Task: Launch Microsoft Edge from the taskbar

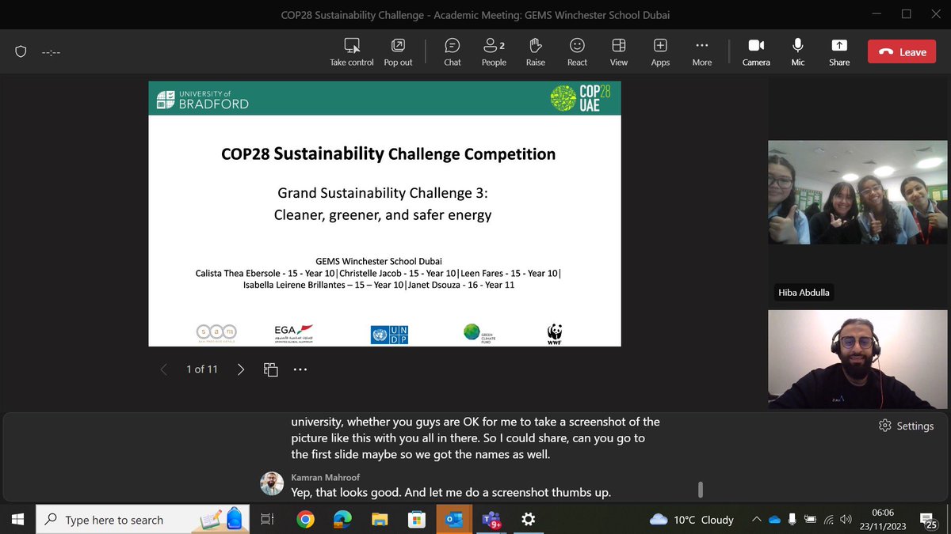Action: [342, 519]
